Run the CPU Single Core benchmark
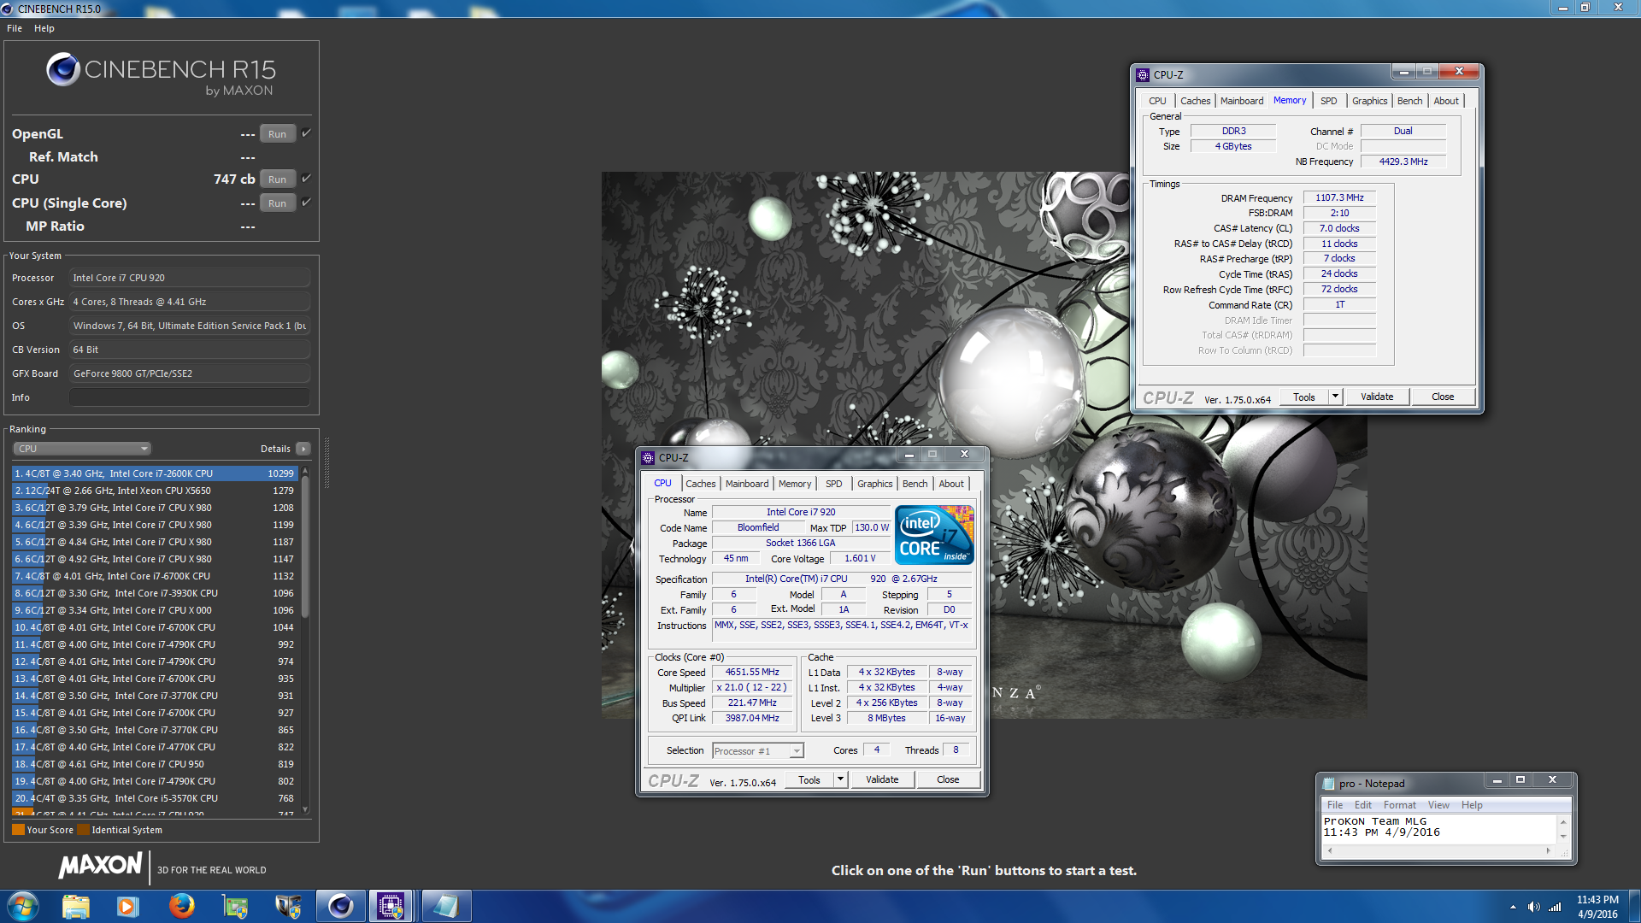Image resolution: width=1641 pixels, height=923 pixels. pos(277,203)
